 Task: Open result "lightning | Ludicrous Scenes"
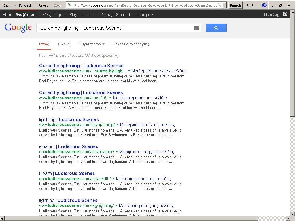69,119
